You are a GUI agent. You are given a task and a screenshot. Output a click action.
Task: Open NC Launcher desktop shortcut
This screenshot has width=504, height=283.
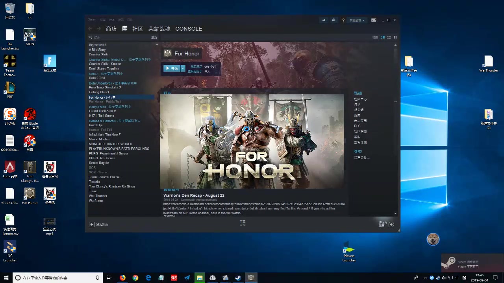[10, 251]
